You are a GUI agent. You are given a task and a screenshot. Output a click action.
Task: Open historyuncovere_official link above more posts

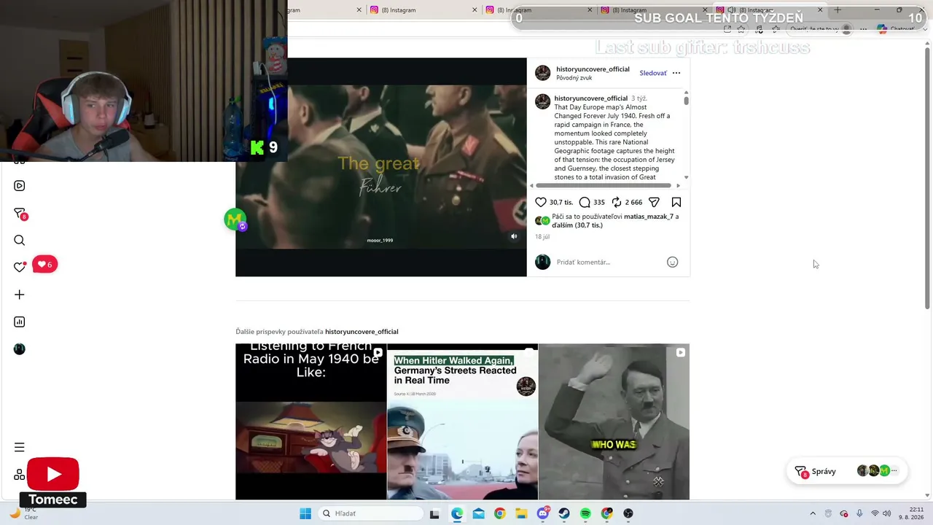point(362,332)
